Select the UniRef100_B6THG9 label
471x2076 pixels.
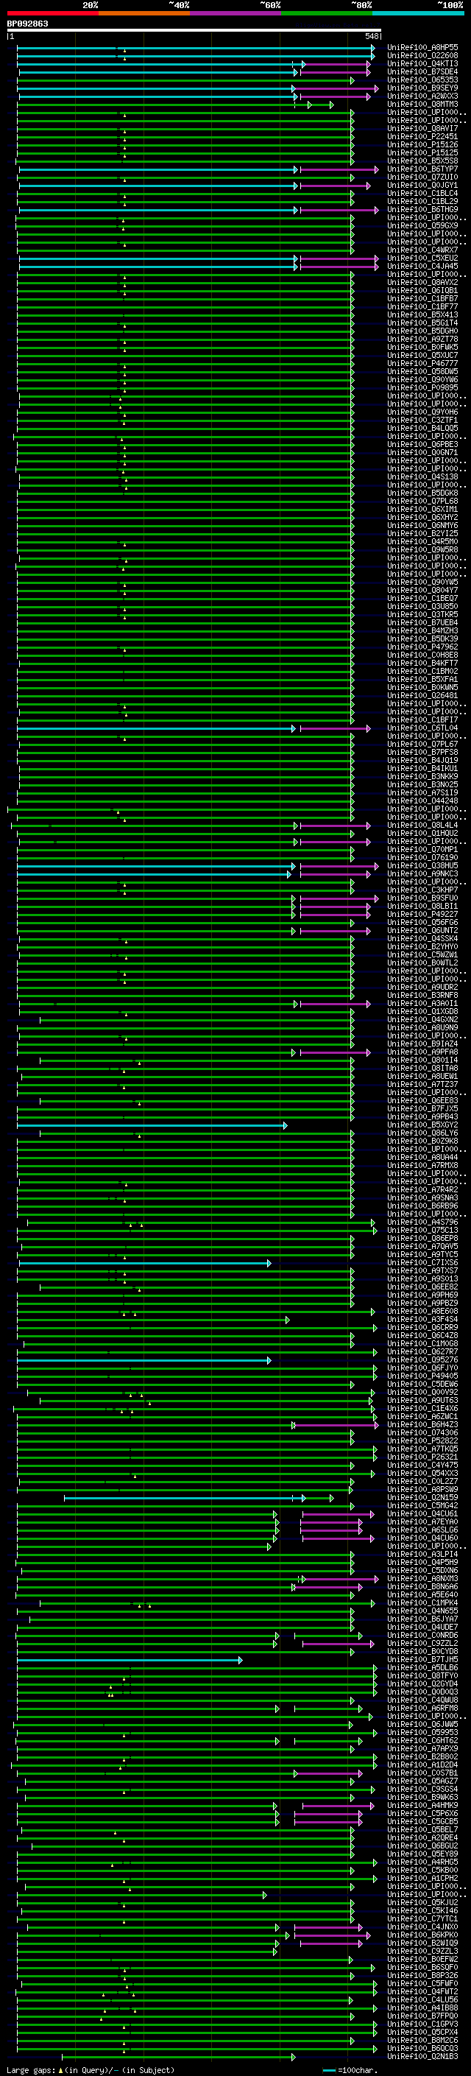pos(422,210)
